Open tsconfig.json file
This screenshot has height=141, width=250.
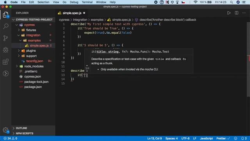[x=35, y=61]
